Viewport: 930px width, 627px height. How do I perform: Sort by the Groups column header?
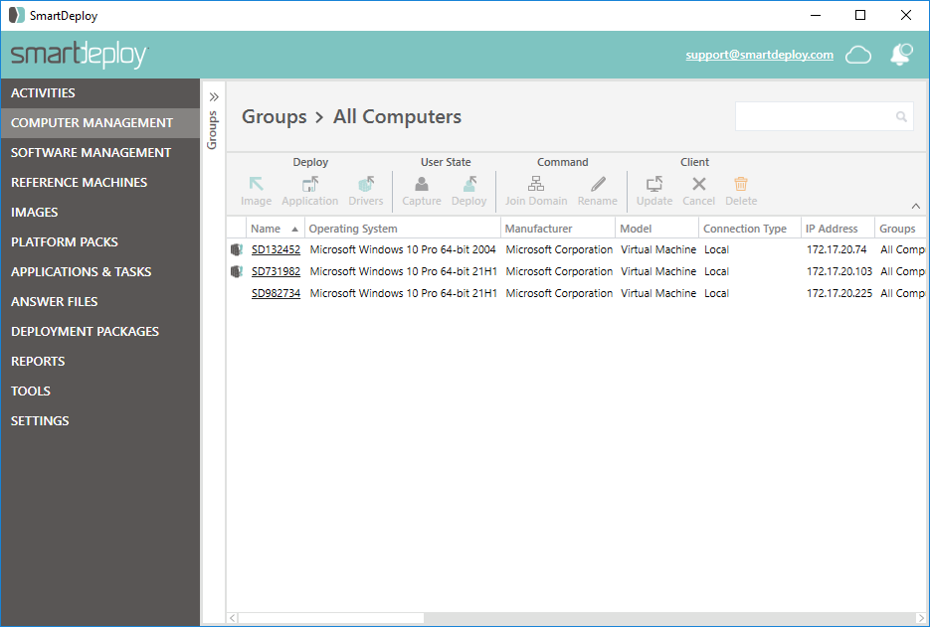[901, 229]
